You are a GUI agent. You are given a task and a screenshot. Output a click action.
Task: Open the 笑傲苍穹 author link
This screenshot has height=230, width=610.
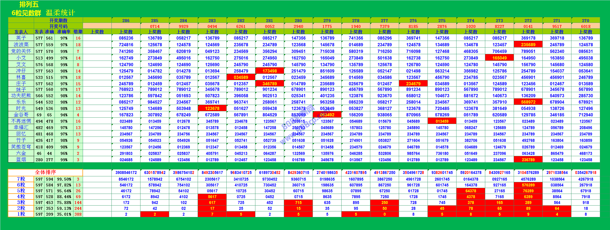click(x=21, y=147)
